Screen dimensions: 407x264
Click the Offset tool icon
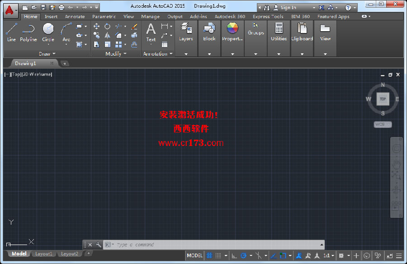pyautogui.click(x=134, y=44)
